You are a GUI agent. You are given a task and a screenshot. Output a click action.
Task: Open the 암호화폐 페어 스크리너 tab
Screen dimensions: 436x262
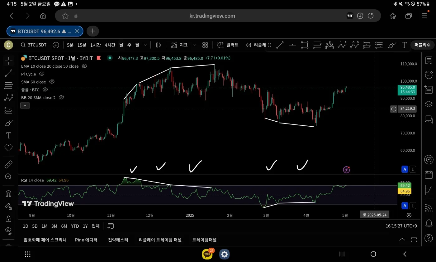coord(45,240)
